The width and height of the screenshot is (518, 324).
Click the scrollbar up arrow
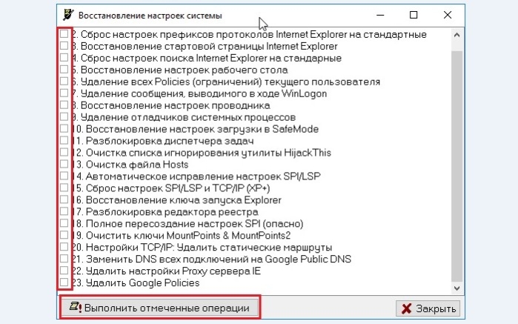click(x=457, y=35)
